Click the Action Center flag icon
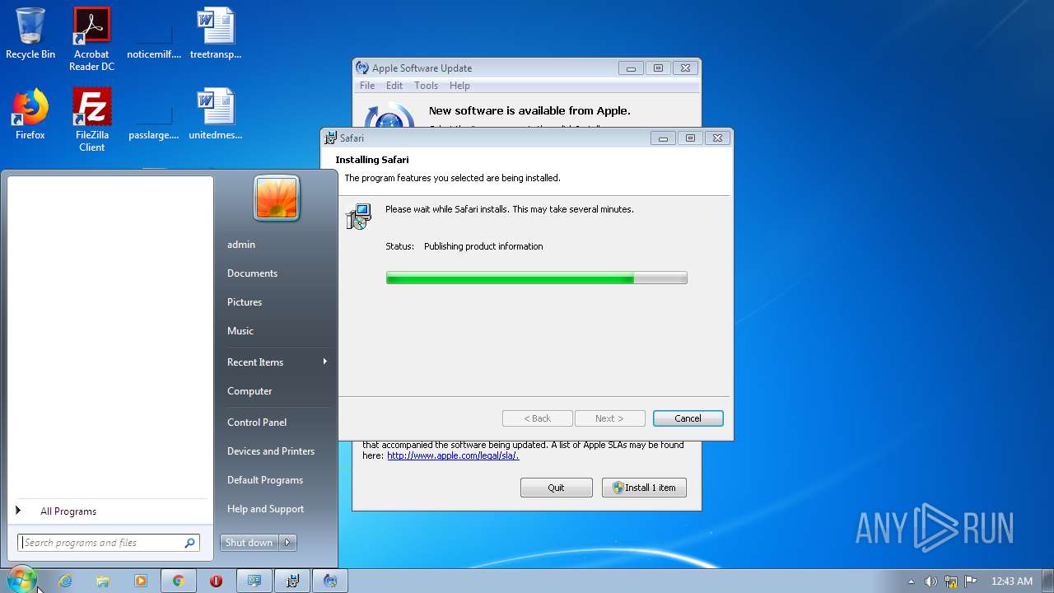The width and height of the screenshot is (1054, 593). pos(971,581)
